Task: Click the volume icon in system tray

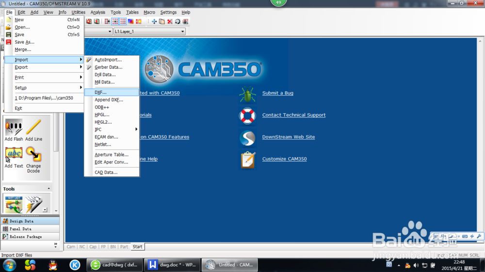Action: (x=416, y=265)
